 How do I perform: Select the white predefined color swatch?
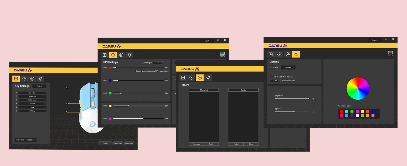(x=357, y=115)
